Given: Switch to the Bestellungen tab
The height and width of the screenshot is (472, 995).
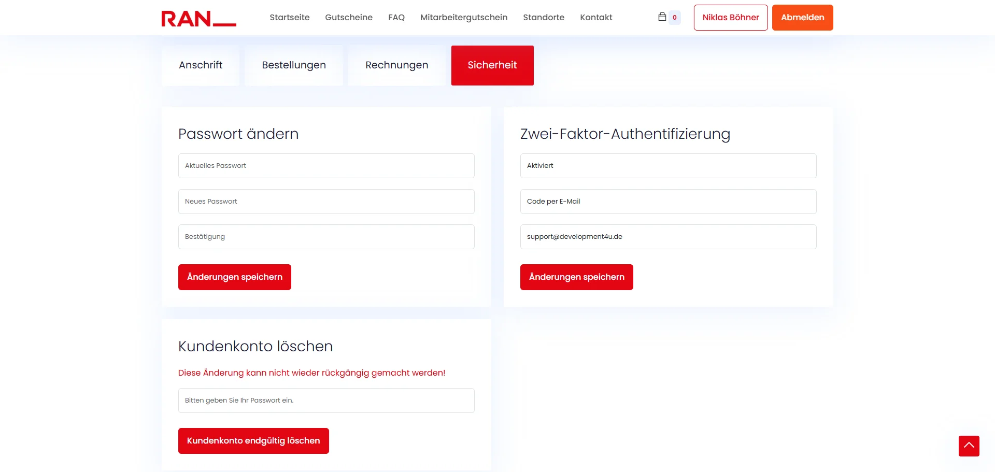Looking at the screenshot, I should click(294, 65).
